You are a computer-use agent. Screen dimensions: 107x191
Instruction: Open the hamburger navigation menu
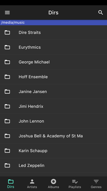(7, 13)
